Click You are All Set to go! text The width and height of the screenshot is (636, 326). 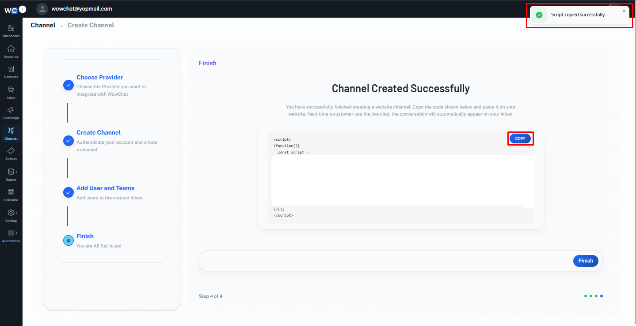click(99, 246)
